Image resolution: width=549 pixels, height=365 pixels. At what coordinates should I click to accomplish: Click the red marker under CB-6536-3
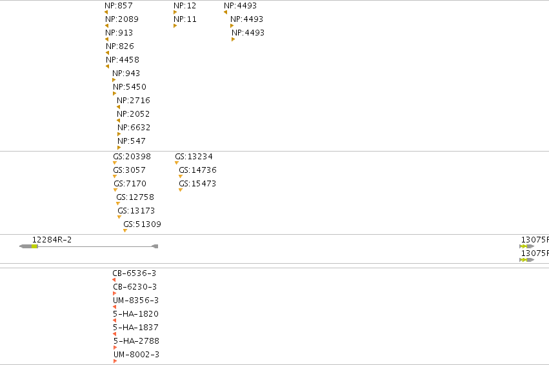114,280
